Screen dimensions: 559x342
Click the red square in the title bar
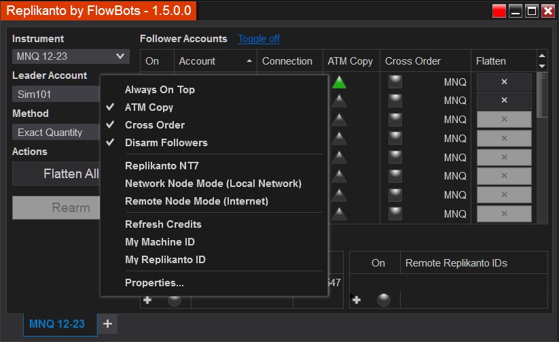(x=499, y=11)
